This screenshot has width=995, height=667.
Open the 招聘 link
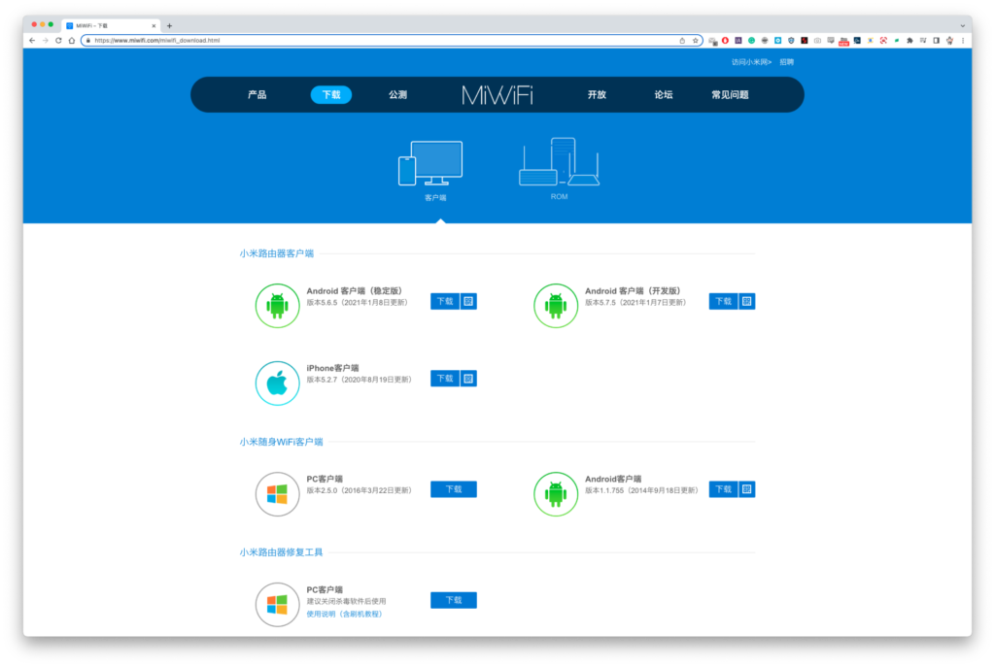pyautogui.click(x=787, y=62)
